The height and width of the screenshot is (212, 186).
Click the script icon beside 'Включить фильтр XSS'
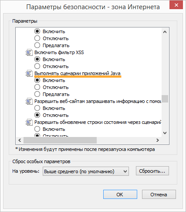pyautogui.click(x=29, y=52)
